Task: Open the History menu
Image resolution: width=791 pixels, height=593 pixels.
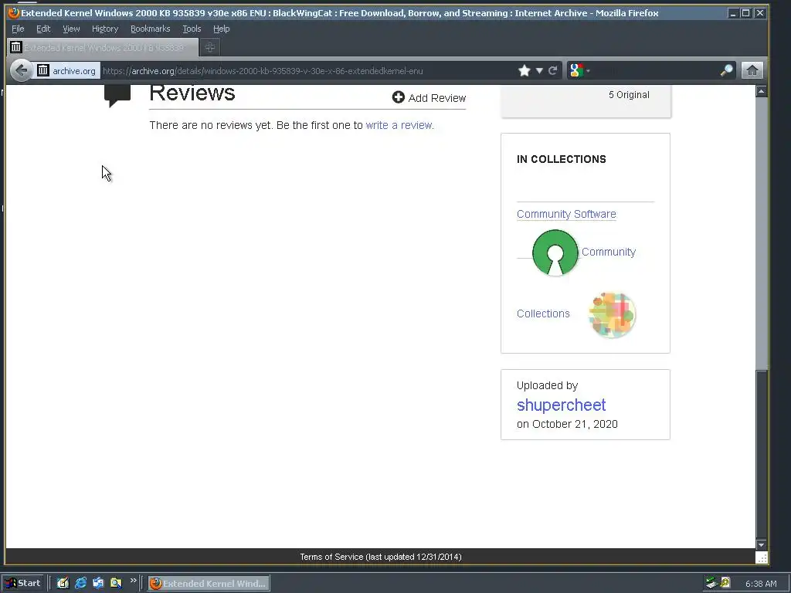Action: click(105, 29)
